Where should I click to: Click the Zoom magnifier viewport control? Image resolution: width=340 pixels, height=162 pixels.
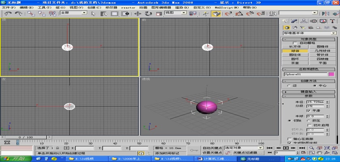(x=312, y=148)
